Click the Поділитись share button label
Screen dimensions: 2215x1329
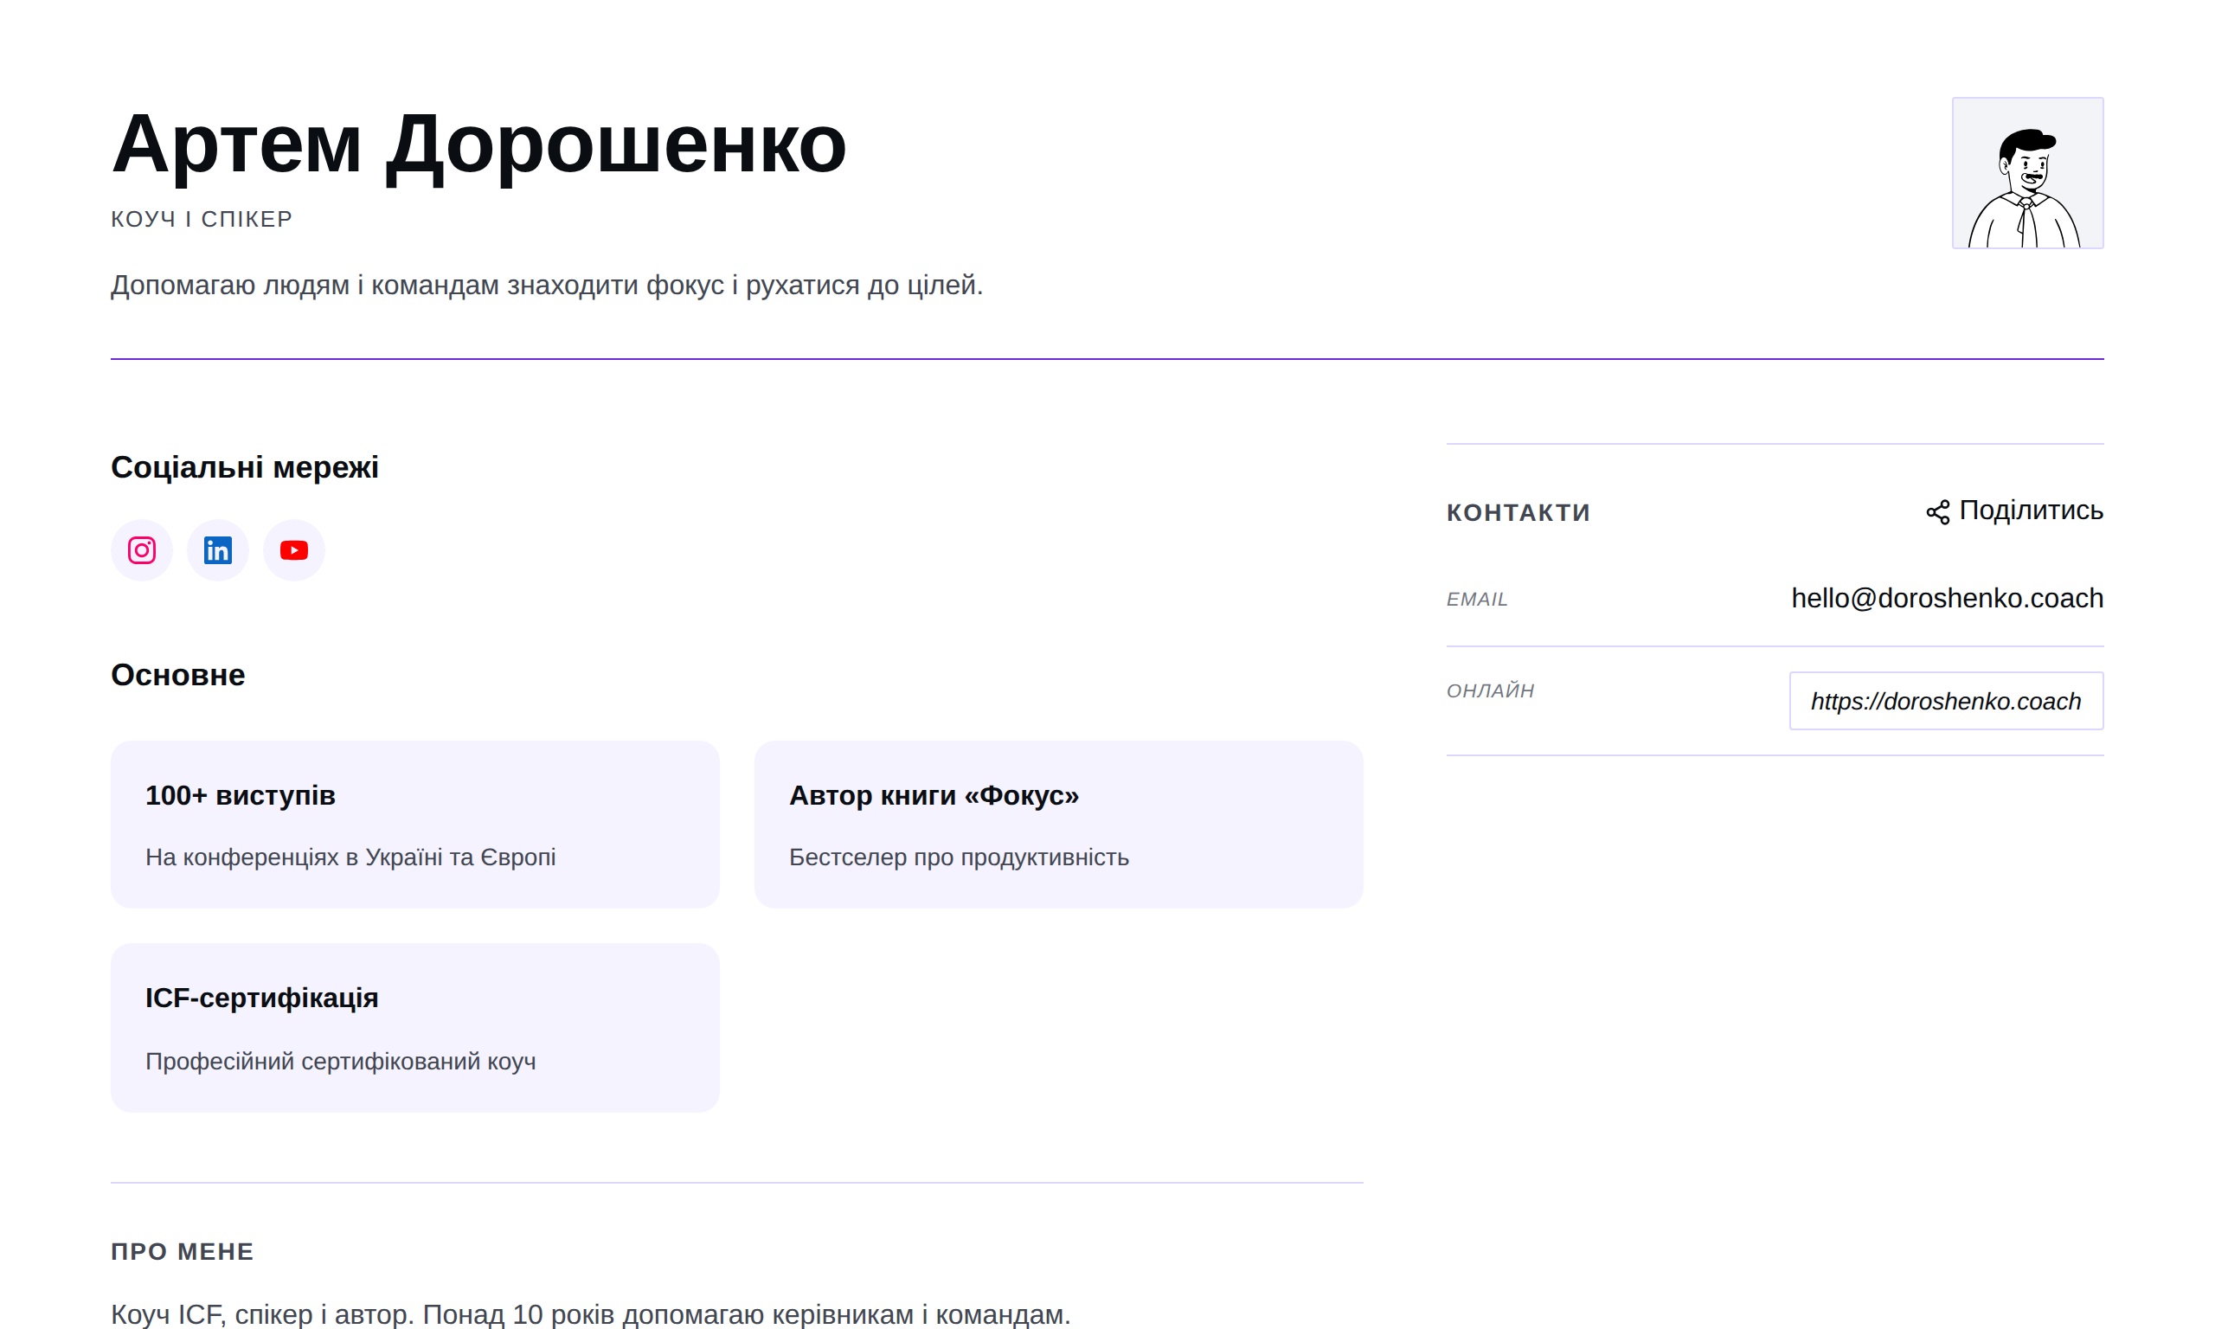pyautogui.click(x=2031, y=510)
